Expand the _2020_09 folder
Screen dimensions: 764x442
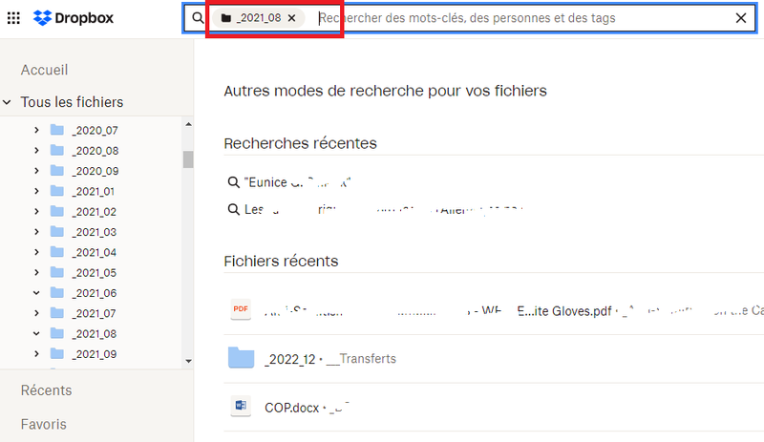point(36,171)
